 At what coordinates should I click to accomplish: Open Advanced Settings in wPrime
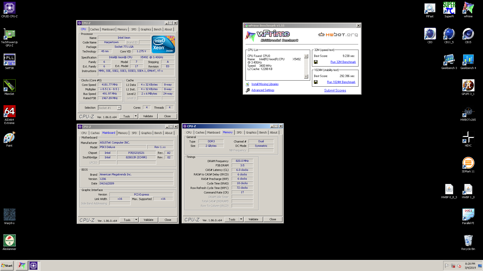pyautogui.click(x=263, y=90)
